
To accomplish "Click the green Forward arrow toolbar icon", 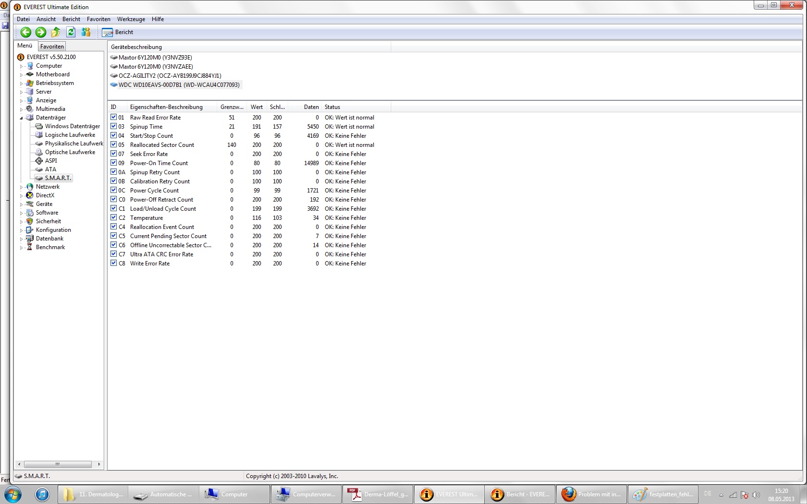I will tap(41, 32).
